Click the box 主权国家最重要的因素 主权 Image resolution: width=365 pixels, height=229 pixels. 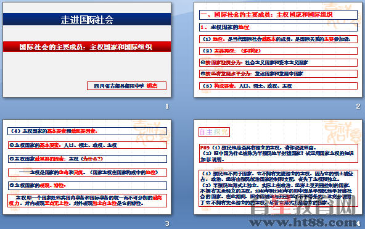pyautogui.click(x=88, y=159)
